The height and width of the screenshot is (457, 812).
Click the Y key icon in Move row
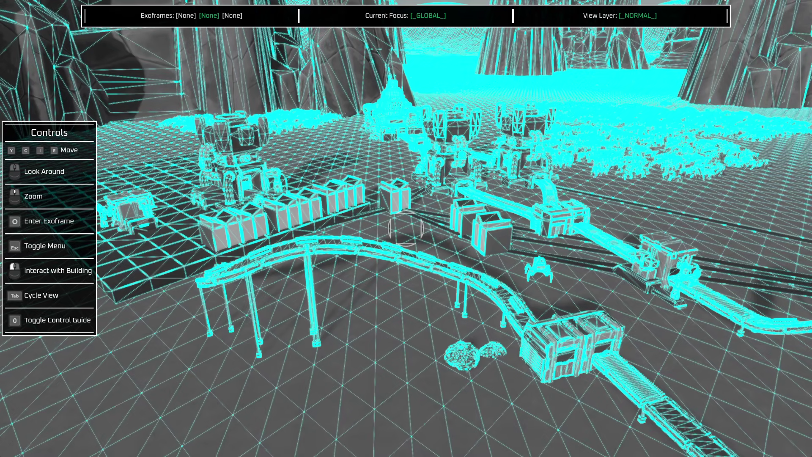pos(11,151)
